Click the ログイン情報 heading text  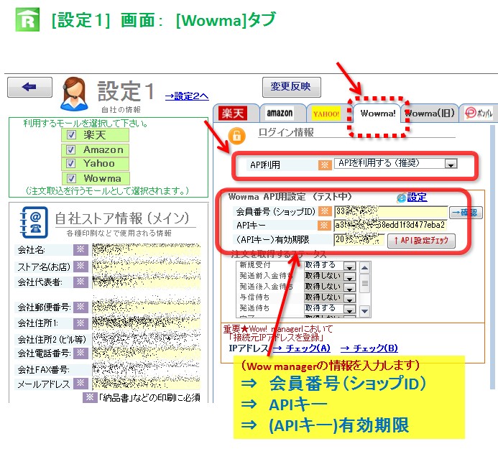286,132
